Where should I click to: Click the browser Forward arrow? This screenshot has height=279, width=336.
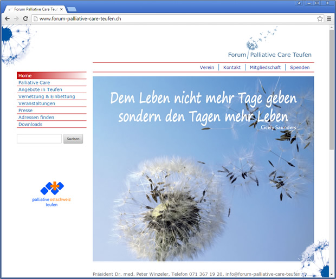(x=16, y=18)
